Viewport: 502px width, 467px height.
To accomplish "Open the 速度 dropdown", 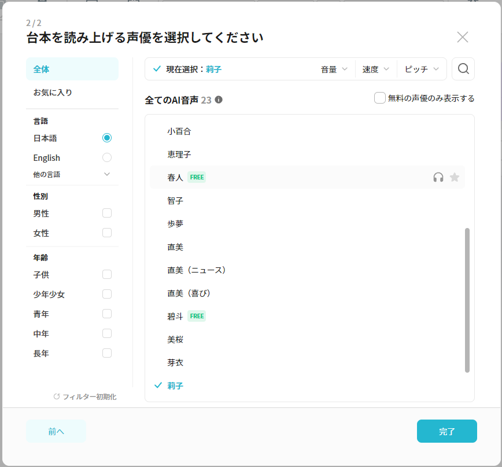I will (376, 69).
